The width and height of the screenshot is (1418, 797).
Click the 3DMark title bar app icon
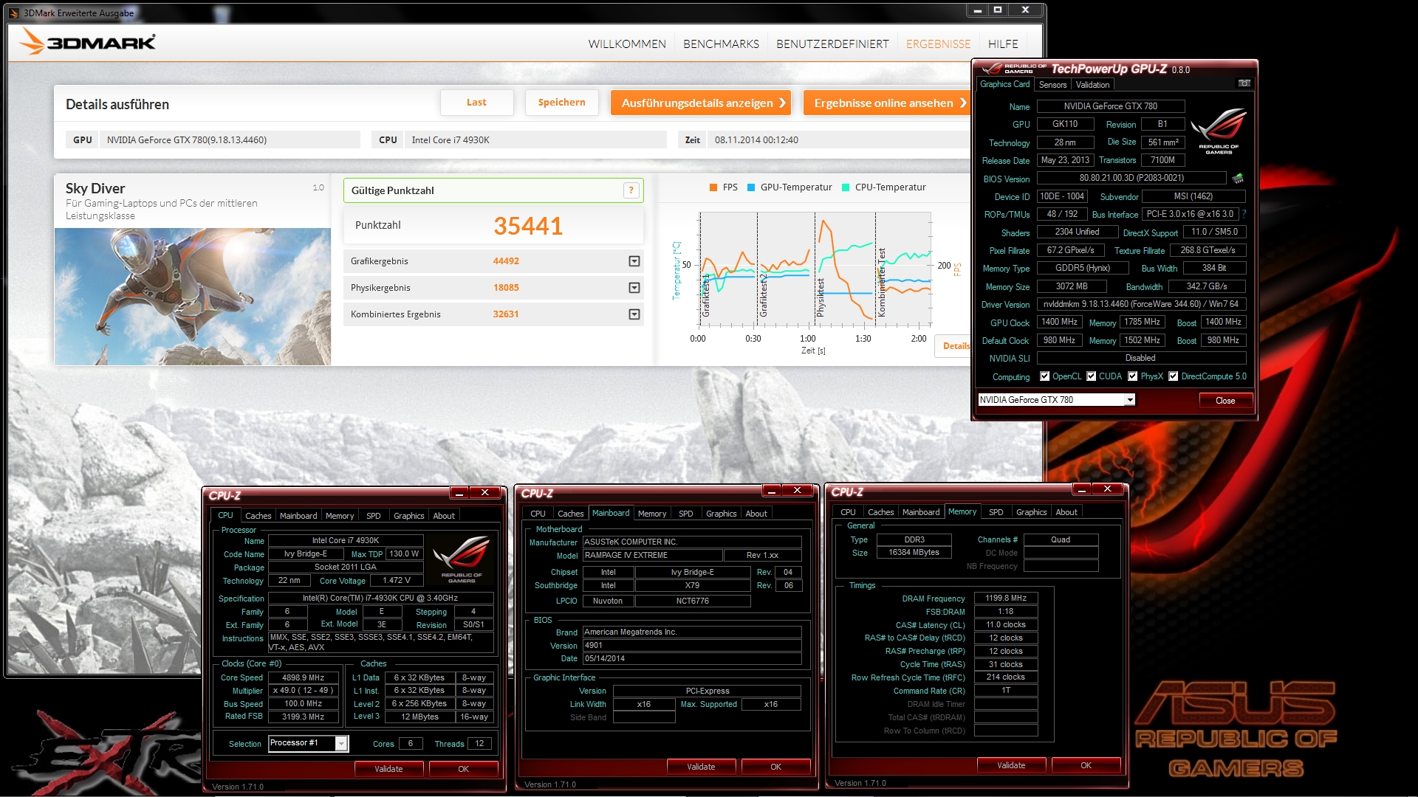pyautogui.click(x=14, y=13)
